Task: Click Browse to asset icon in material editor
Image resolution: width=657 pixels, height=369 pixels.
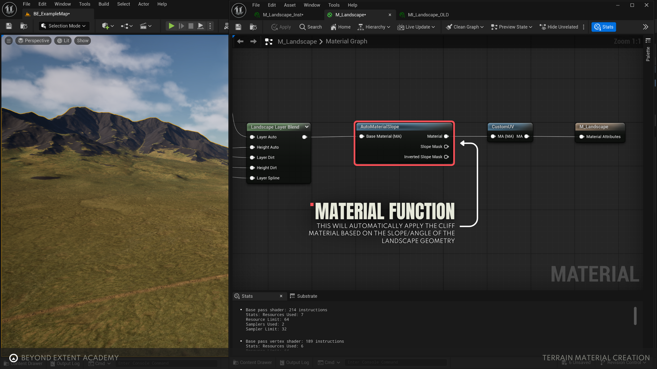Action: (253, 27)
